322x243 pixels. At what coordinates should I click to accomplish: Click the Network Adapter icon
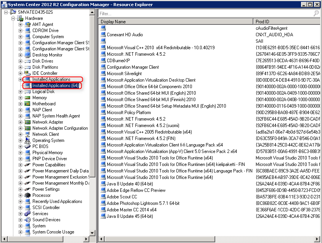27,122
